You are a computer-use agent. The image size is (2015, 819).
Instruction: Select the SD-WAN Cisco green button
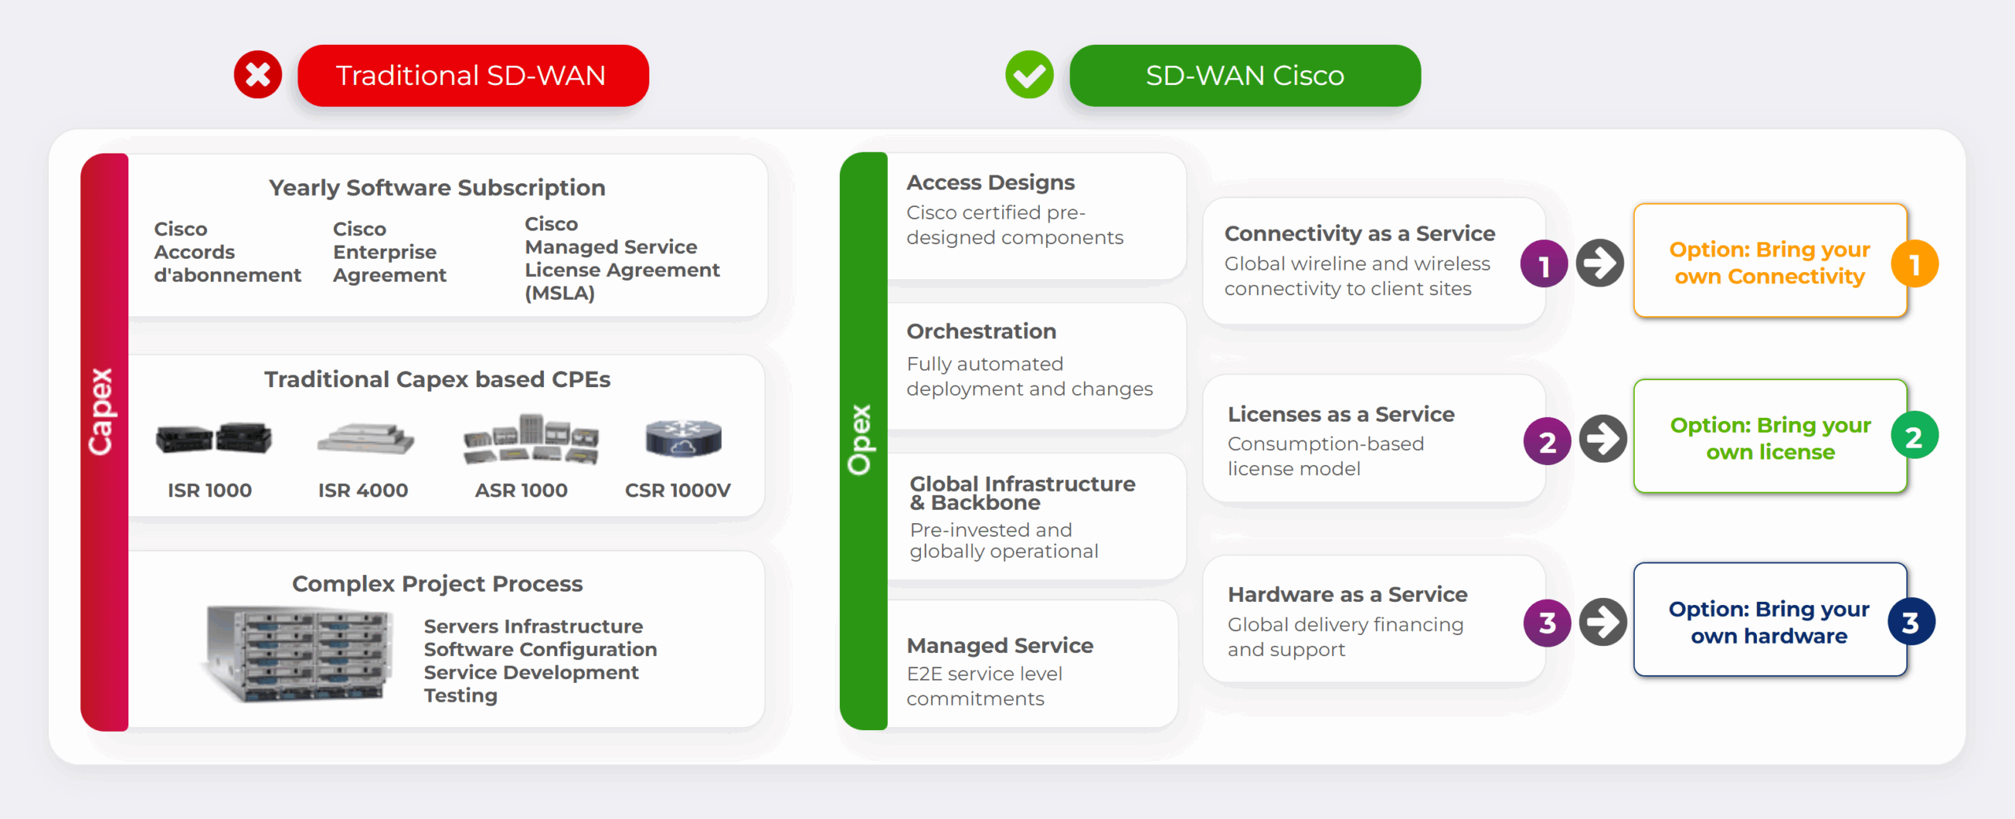[1244, 76]
